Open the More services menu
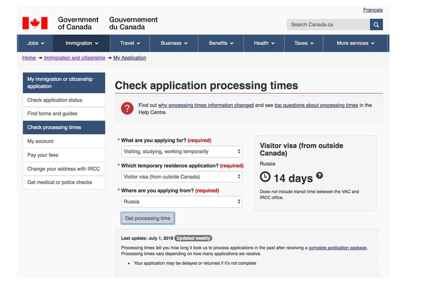 355,43
